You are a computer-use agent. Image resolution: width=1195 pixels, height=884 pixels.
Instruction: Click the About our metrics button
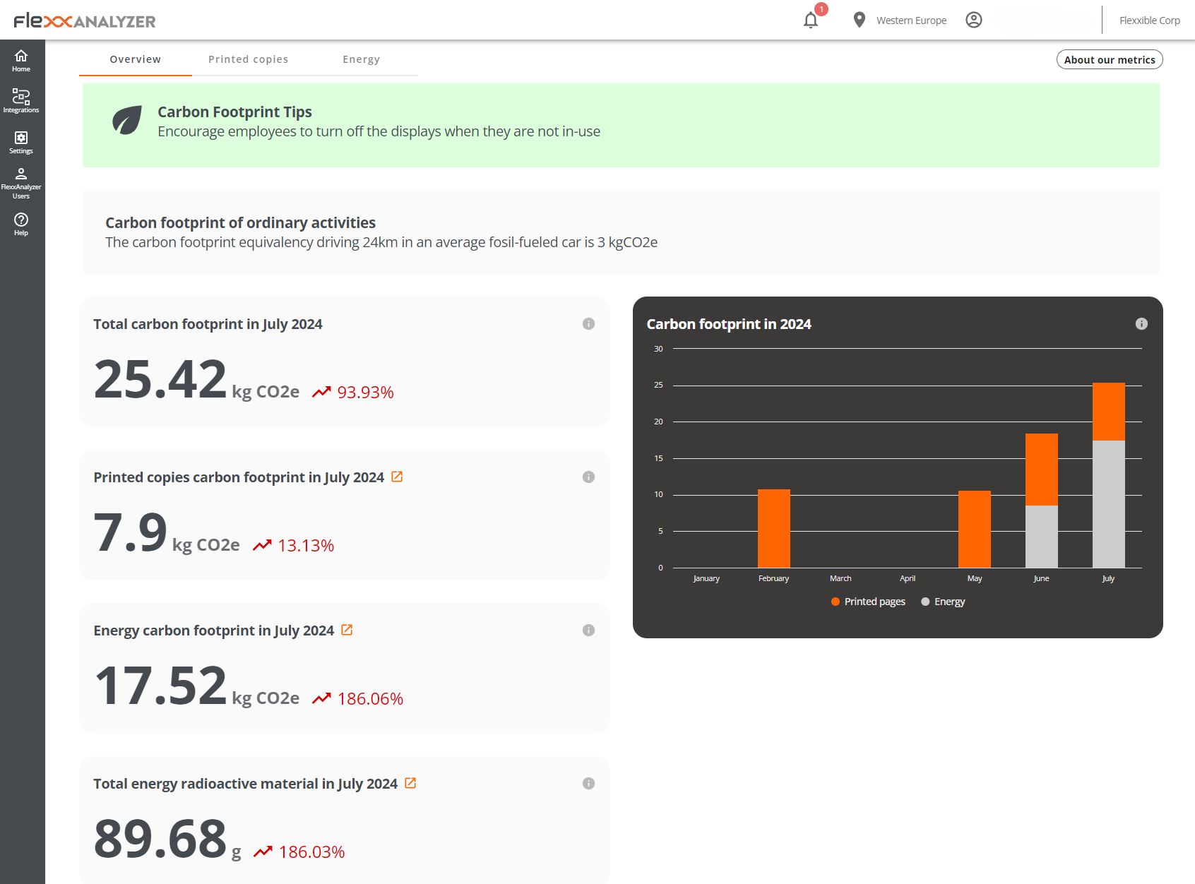tap(1109, 59)
